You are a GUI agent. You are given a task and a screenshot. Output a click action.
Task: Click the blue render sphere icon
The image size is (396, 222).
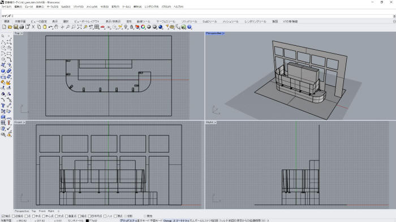[160, 27]
